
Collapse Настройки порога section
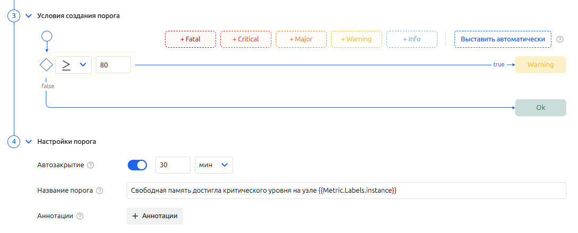[29, 142]
